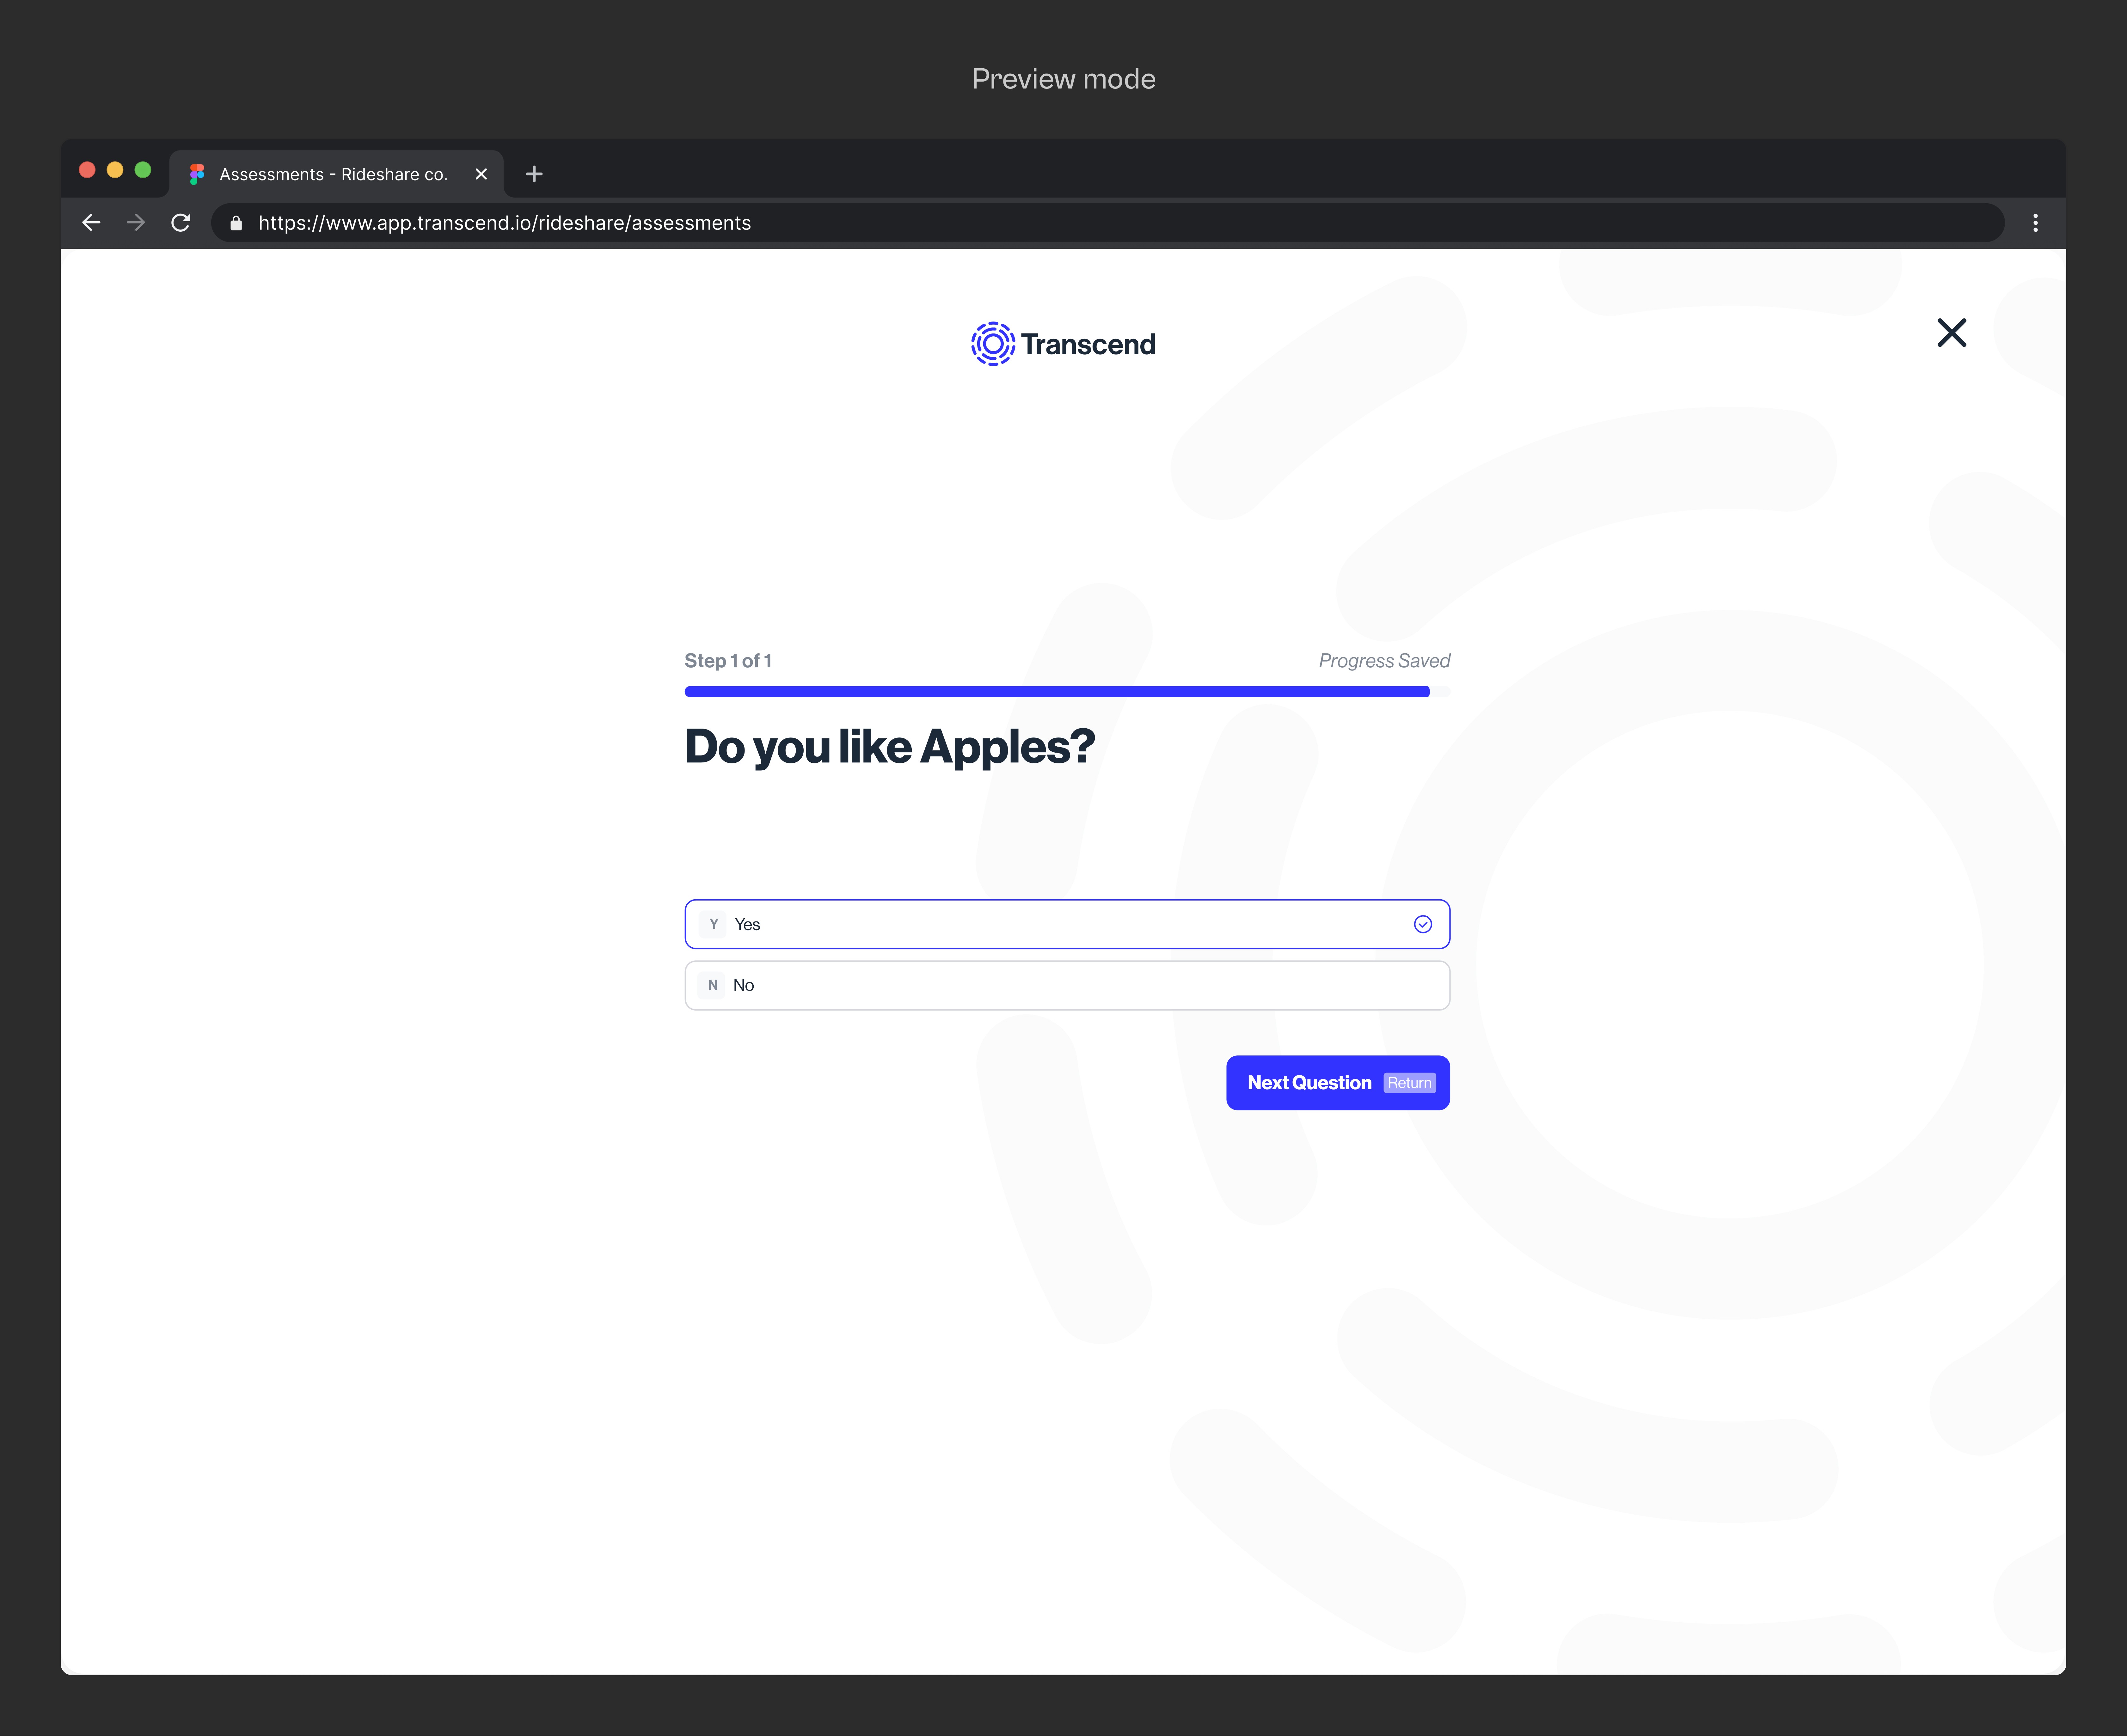Click the URL address field
Image resolution: width=2127 pixels, height=1736 pixels.
pos(1100,223)
